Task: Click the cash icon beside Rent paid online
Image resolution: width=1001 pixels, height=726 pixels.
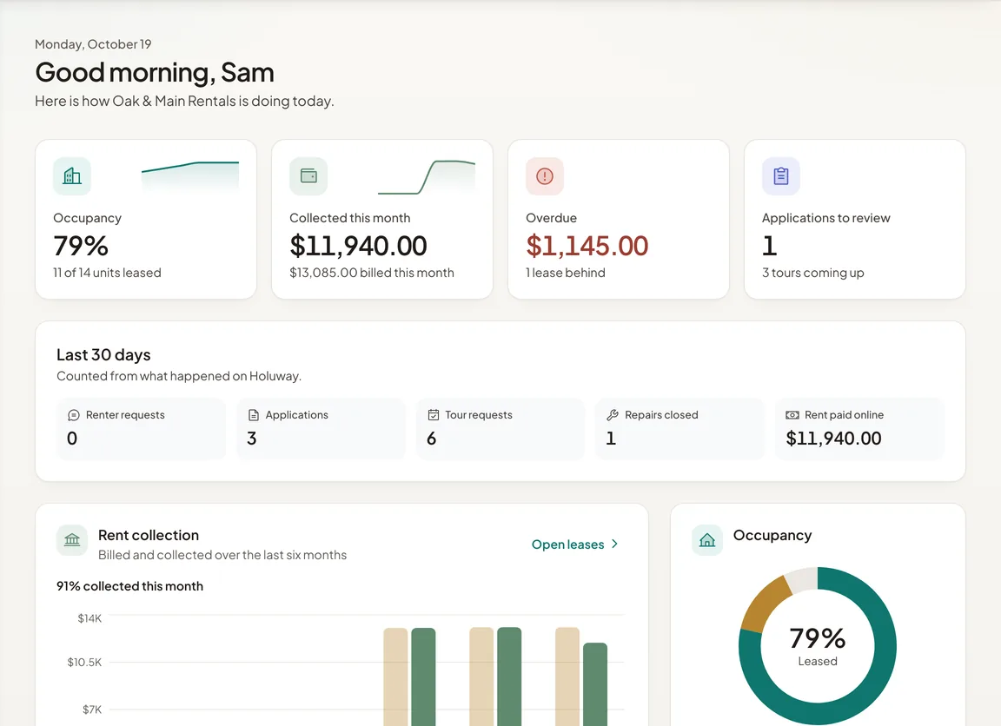Action: 792,415
